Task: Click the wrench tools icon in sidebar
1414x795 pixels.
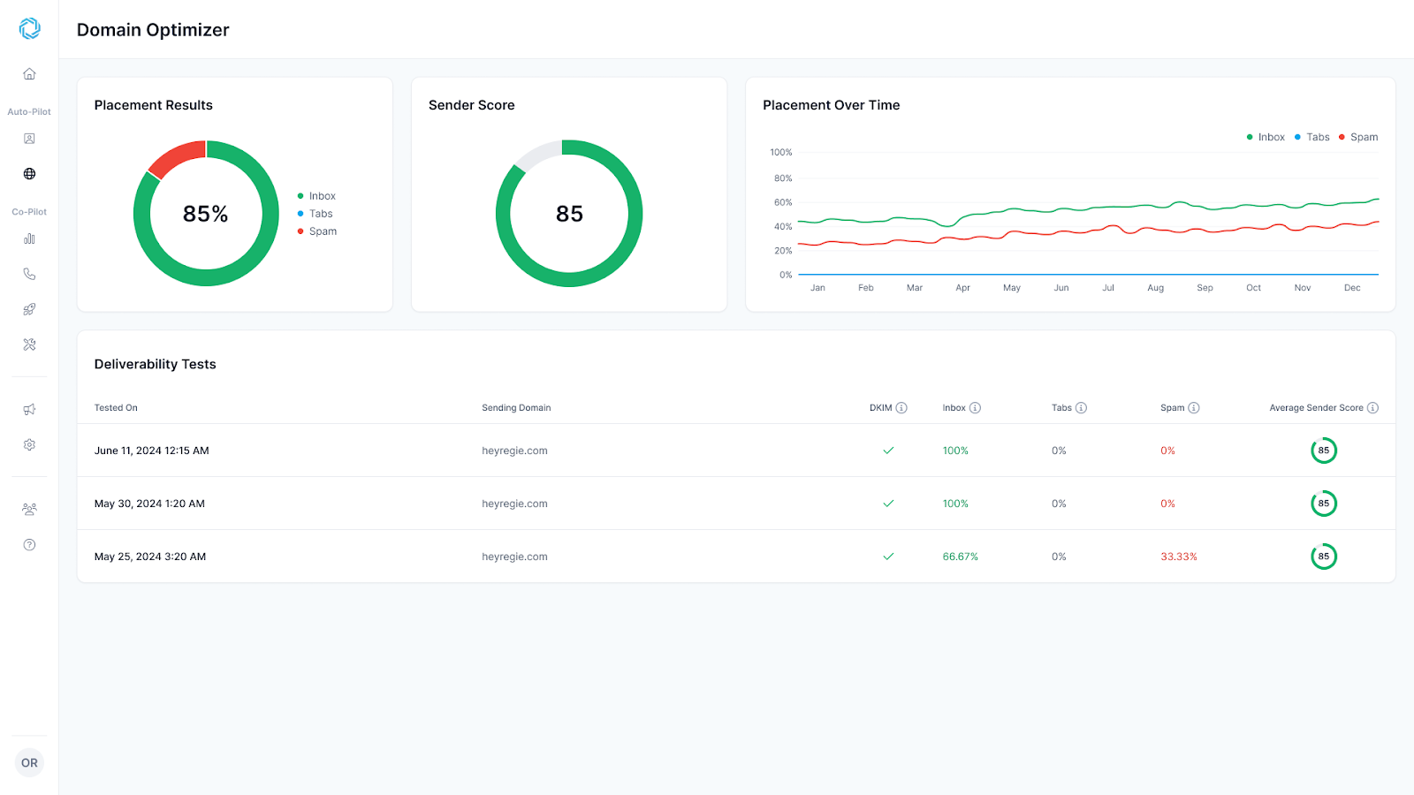Action: (29, 344)
